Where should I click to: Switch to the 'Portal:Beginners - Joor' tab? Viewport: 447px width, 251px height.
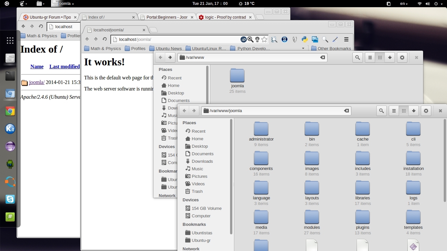pos(167,17)
